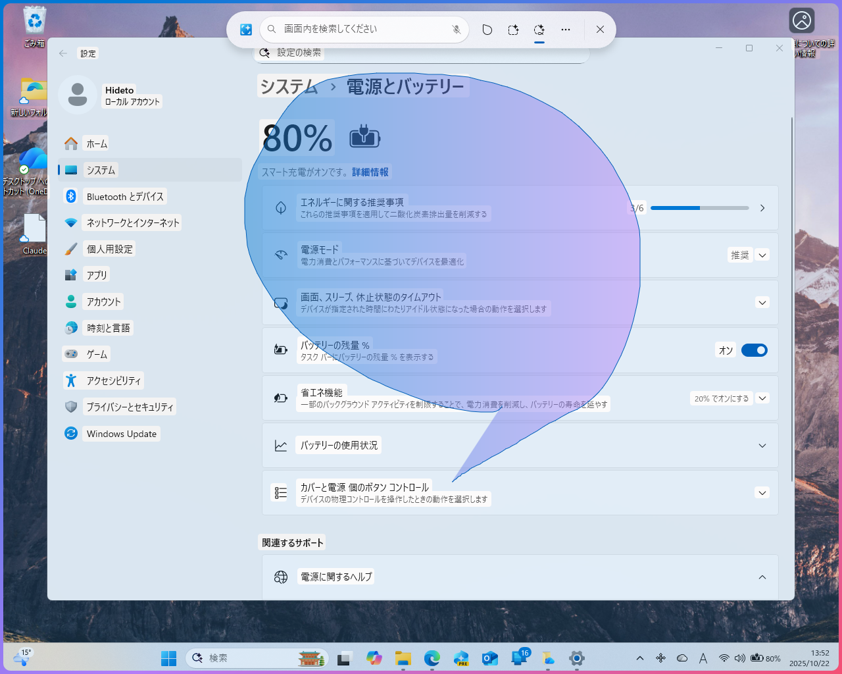Open the ホーム page via its house icon
Viewport: 842px width, 674px height.
71,143
